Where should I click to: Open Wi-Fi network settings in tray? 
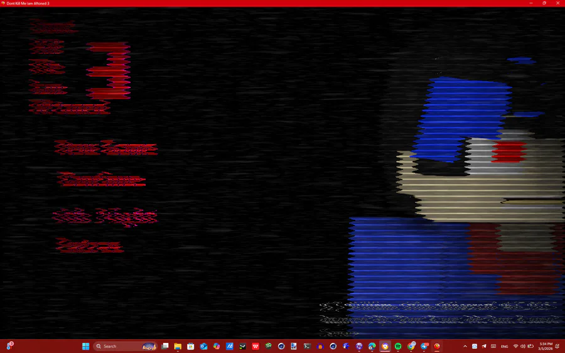tap(515, 347)
